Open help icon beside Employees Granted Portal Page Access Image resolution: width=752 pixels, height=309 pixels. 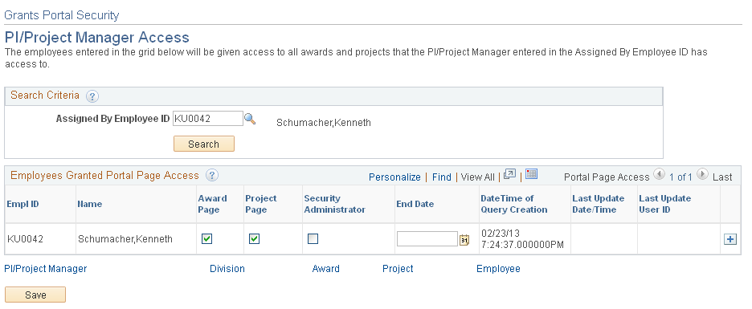coord(212,175)
